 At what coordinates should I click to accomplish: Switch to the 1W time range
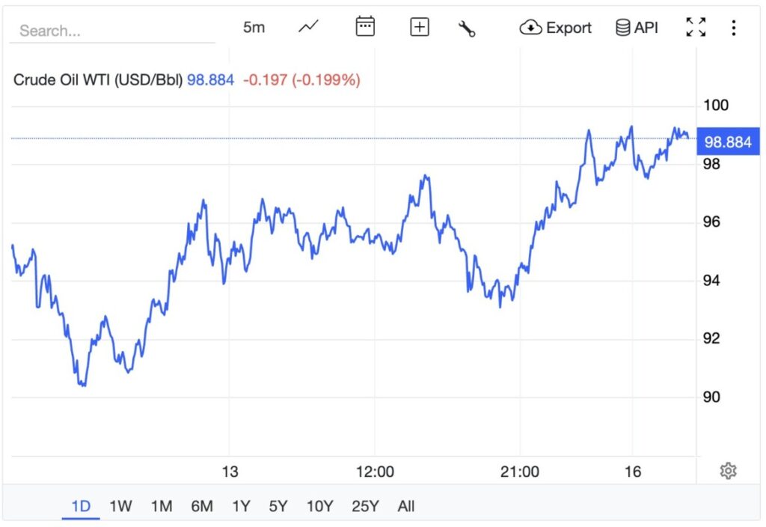[120, 506]
